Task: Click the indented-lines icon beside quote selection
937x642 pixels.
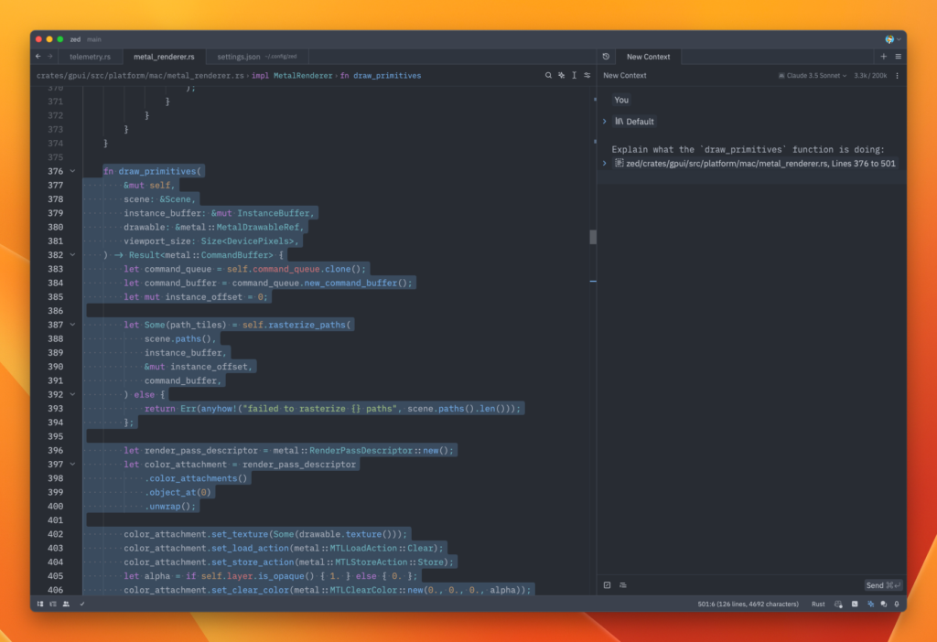Action: click(622, 584)
